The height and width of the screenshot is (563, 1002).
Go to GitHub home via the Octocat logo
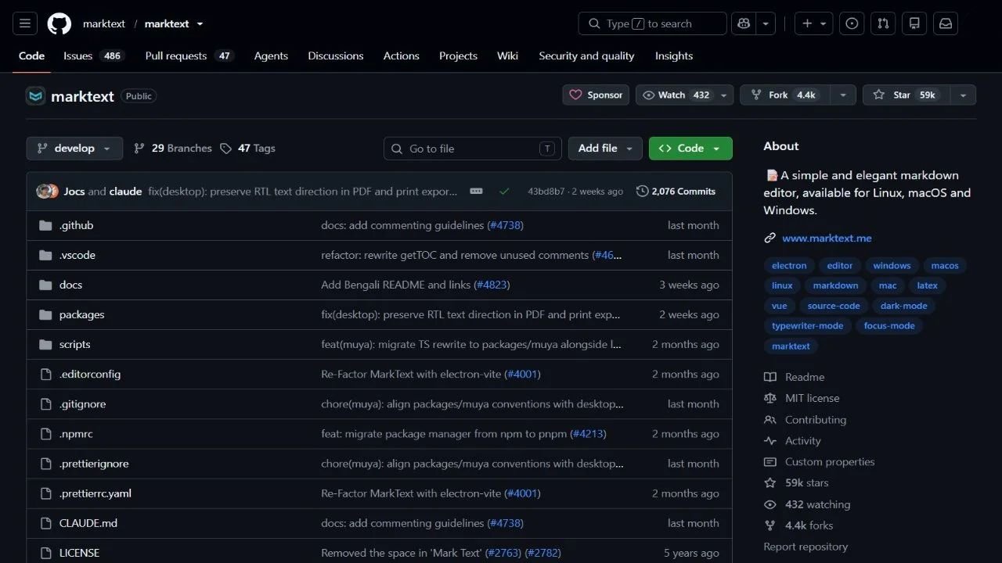59,23
